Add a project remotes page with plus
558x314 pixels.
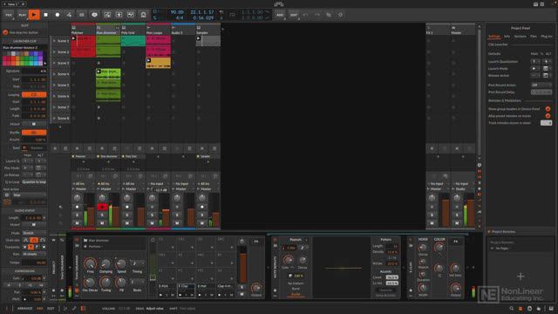(x=521, y=276)
